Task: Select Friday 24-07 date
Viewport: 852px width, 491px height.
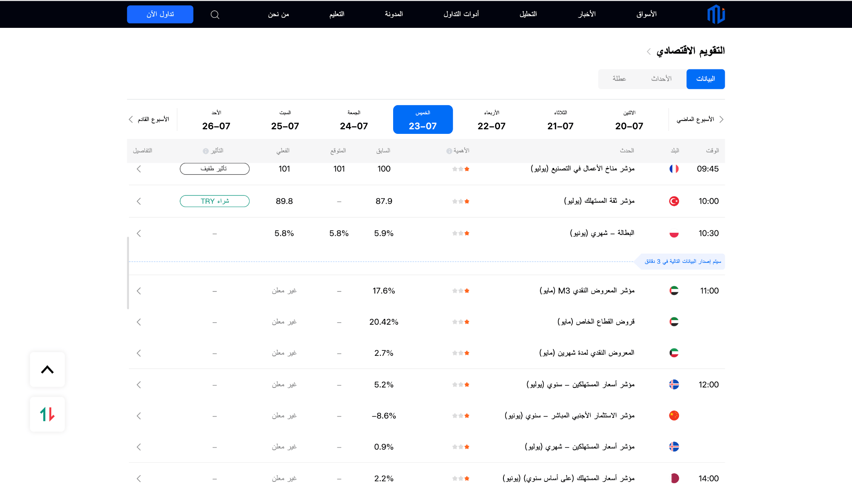Action: (x=354, y=120)
